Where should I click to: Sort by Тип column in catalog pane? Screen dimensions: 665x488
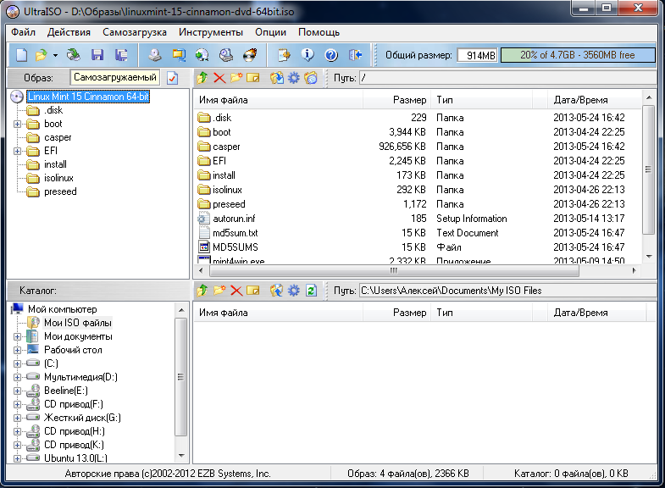coord(482,313)
